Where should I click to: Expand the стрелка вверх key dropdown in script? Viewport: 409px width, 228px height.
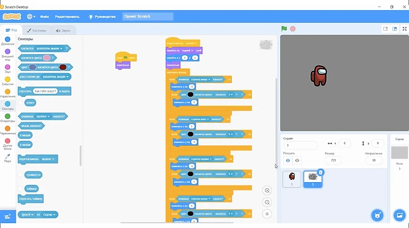(201, 79)
